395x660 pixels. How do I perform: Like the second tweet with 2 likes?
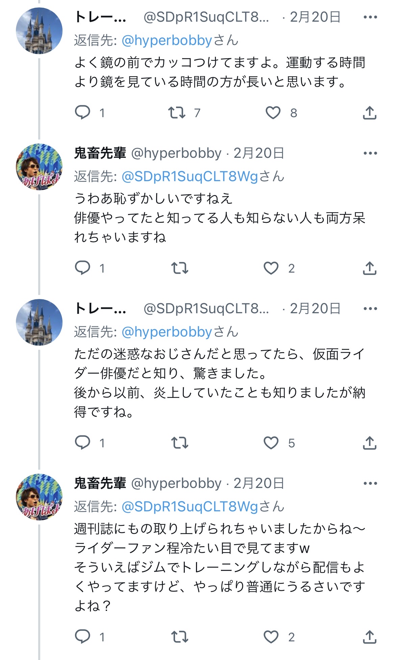[x=271, y=268]
